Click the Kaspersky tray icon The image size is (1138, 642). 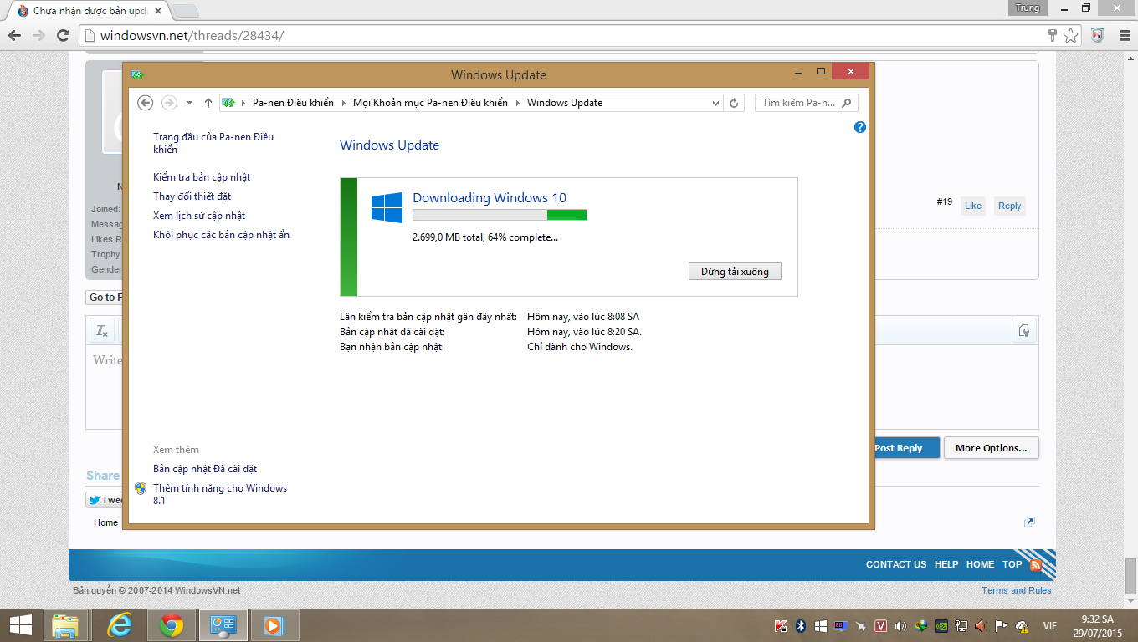point(781,626)
